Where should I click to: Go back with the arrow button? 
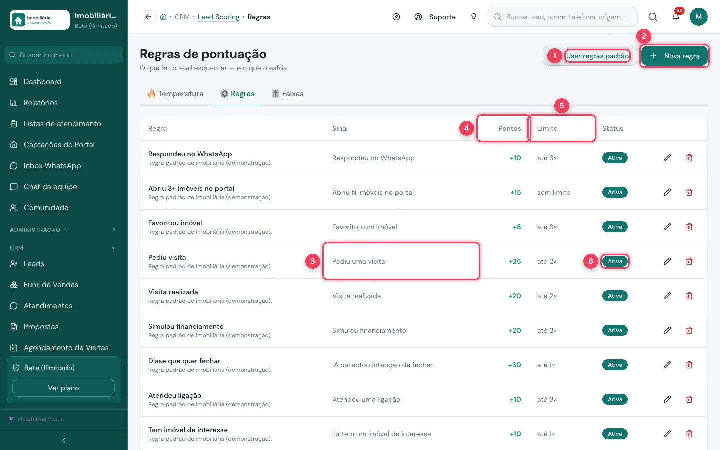(148, 17)
